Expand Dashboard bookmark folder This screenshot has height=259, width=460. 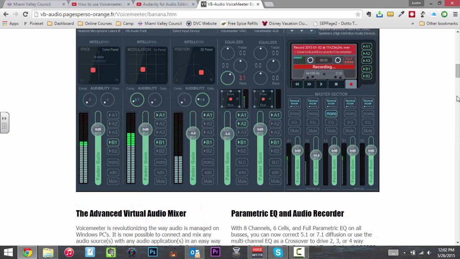coord(60,23)
